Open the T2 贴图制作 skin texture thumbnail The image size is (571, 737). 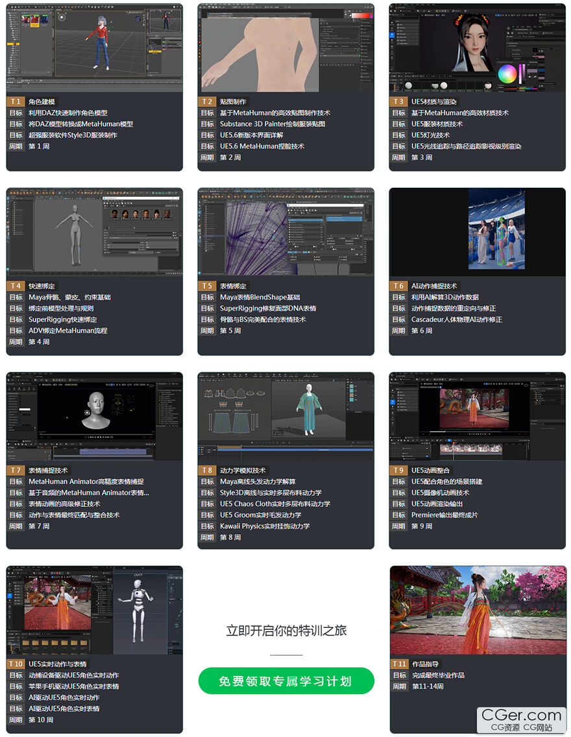(285, 47)
